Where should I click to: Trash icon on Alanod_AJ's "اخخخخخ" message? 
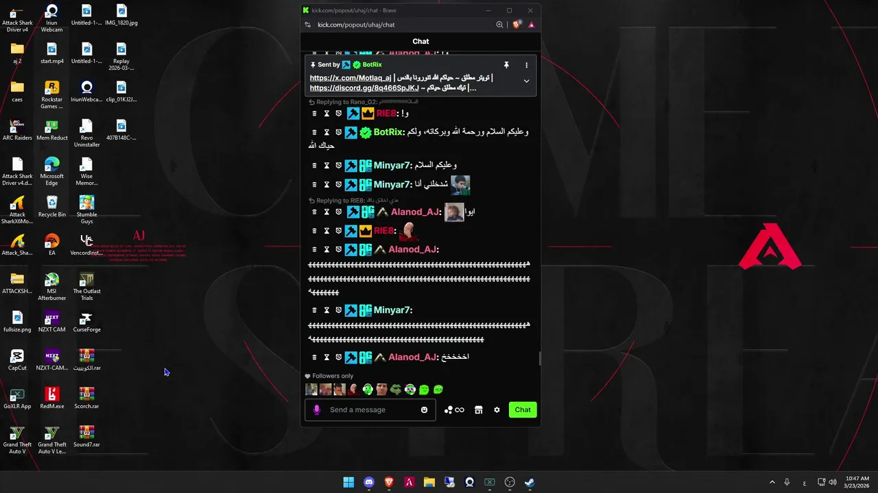[314, 357]
